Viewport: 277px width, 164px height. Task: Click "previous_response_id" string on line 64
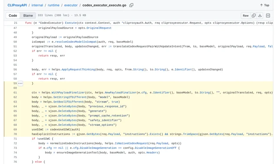106,106
